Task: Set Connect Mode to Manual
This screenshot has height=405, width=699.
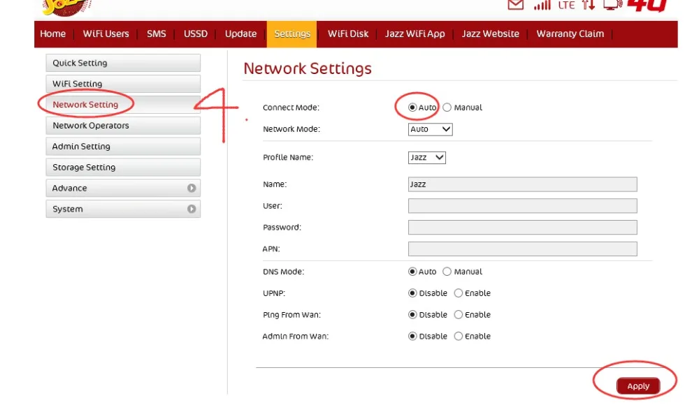Action: pos(447,108)
